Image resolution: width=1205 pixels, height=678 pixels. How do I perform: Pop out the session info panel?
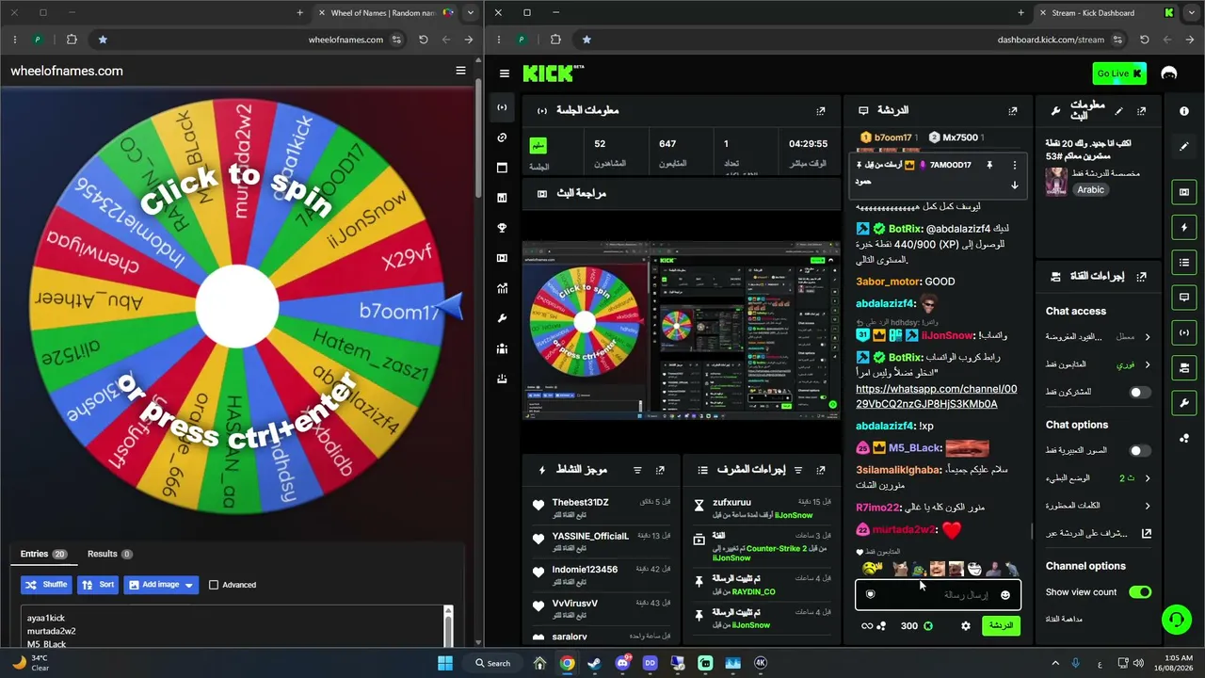(821, 111)
